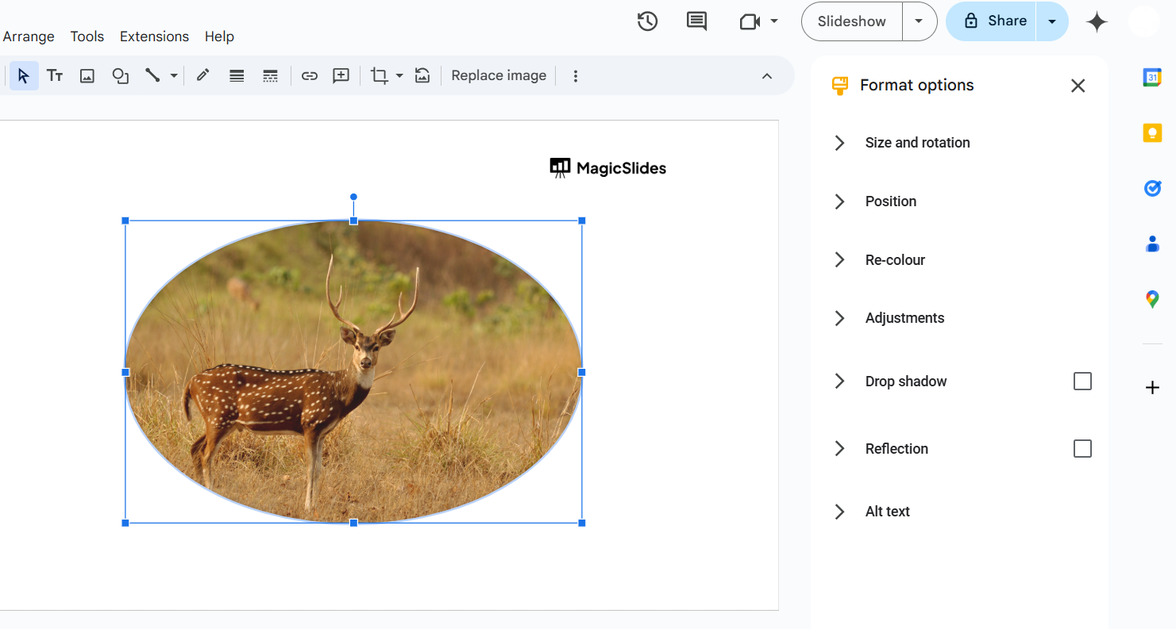Expand the Size and rotation section

(916, 143)
